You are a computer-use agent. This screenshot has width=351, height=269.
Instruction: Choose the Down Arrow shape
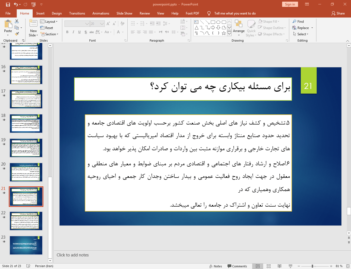point(218,28)
